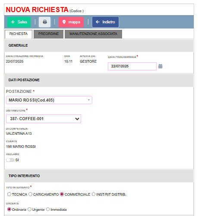Click the Data Programmata date field
The height and width of the screenshot is (216, 198).
(132, 66)
